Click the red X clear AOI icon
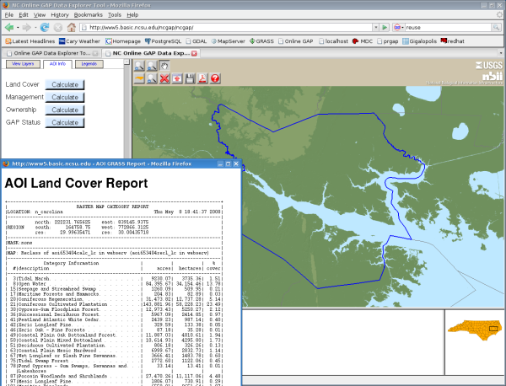Screen dimensions: 506x386 tap(164, 78)
